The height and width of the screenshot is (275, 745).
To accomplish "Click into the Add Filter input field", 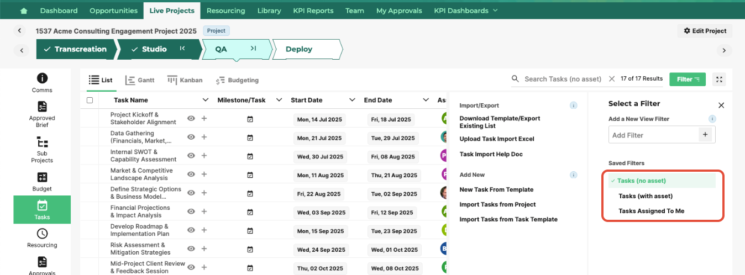I will tap(654, 135).
